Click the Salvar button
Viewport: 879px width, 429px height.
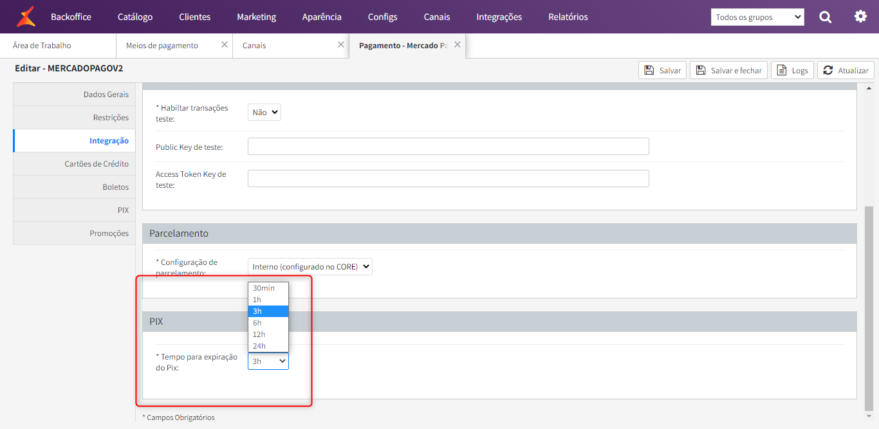pyautogui.click(x=662, y=70)
